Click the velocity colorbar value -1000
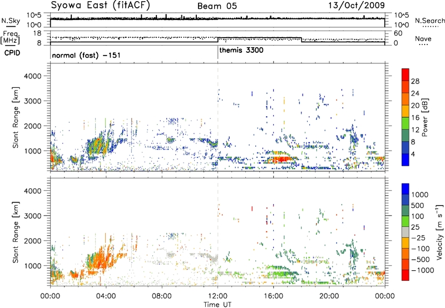 pyautogui.click(x=422, y=270)
